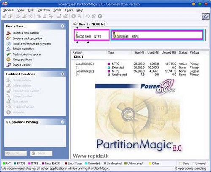Viewport: 211px width, 172px height.
Task: Click the Active status cell
Action: [x=183, y=64]
